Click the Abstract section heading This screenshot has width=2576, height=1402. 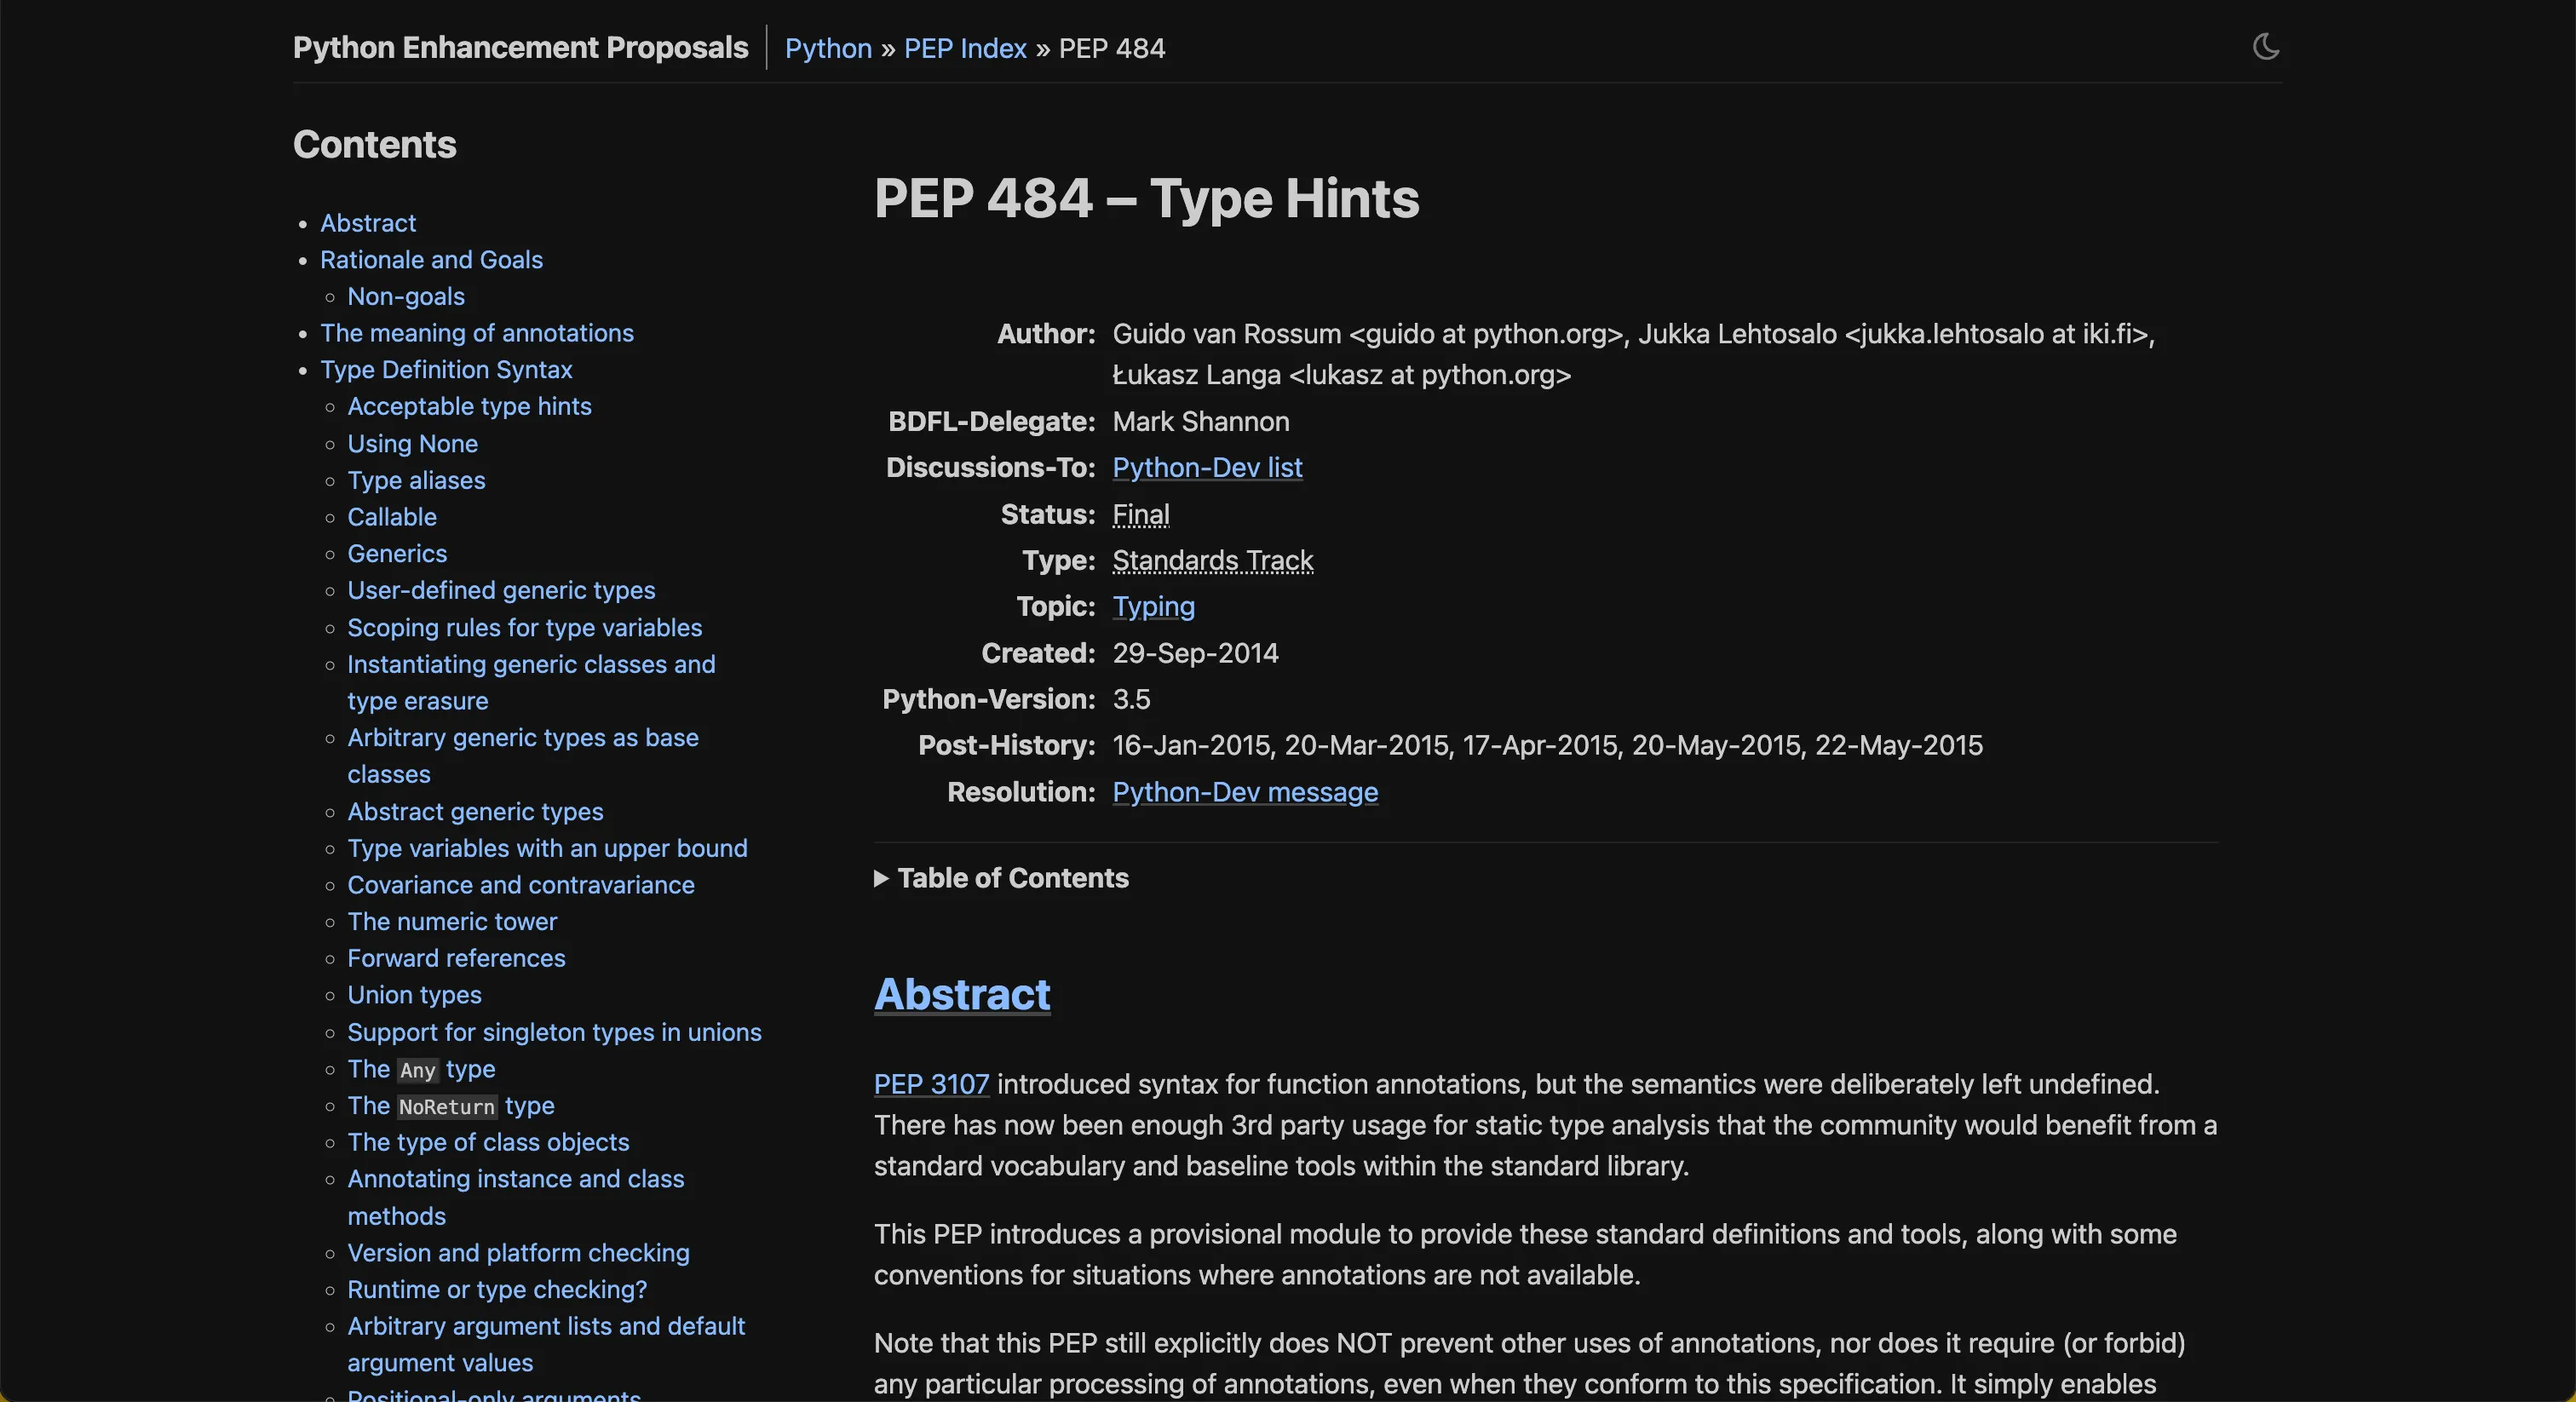(x=961, y=994)
